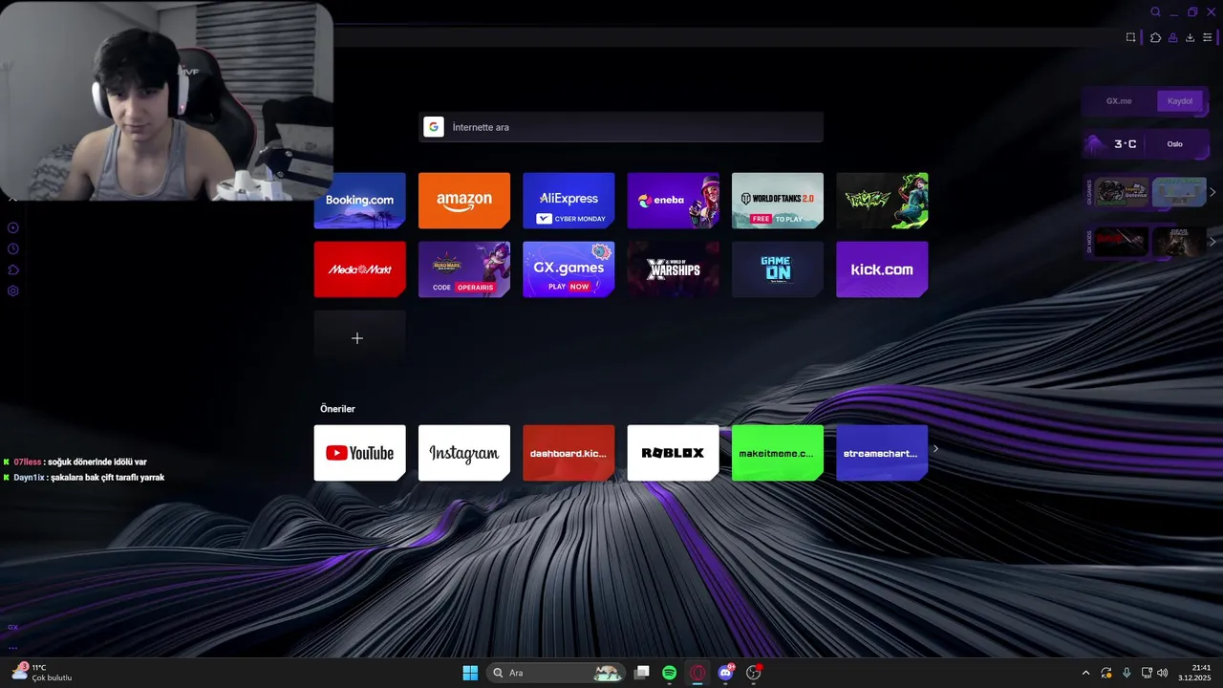Open the GX.games Play Now tile
Screen dimensions: 1223x688
tap(569, 269)
